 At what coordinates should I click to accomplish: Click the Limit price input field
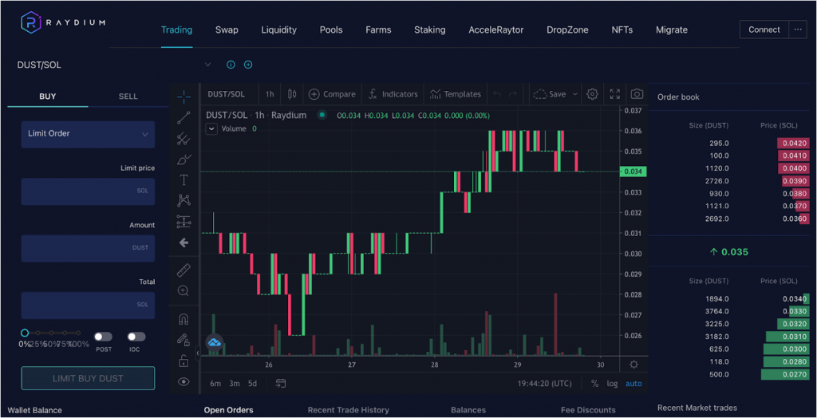[88, 191]
